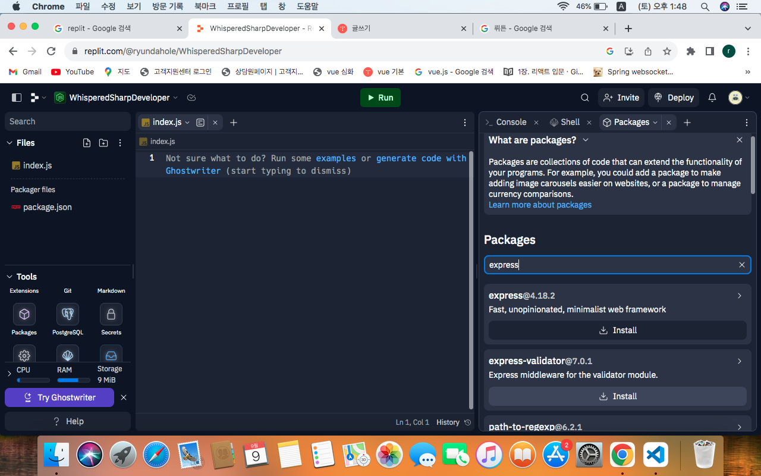Click the search magnifier in Replit header
This screenshot has width=761, height=476.
pos(585,98)
